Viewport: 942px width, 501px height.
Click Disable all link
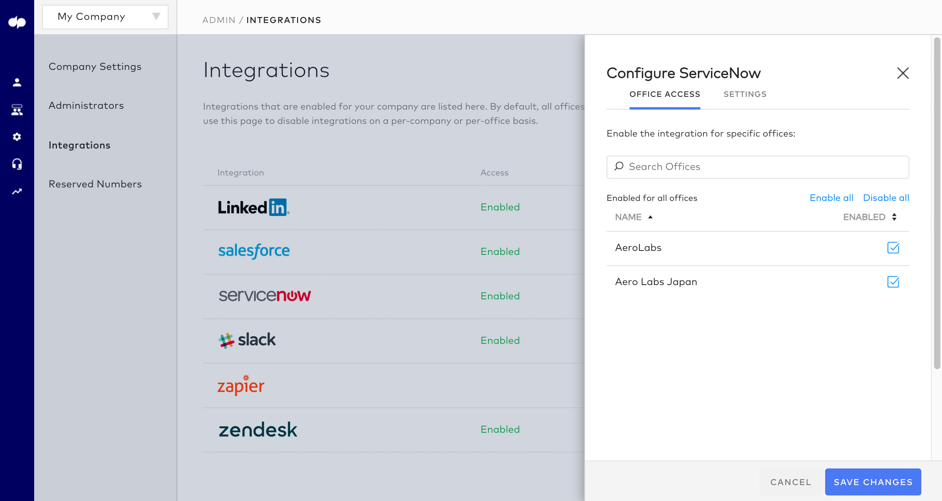pyautogui.click(x=886, y=198)
